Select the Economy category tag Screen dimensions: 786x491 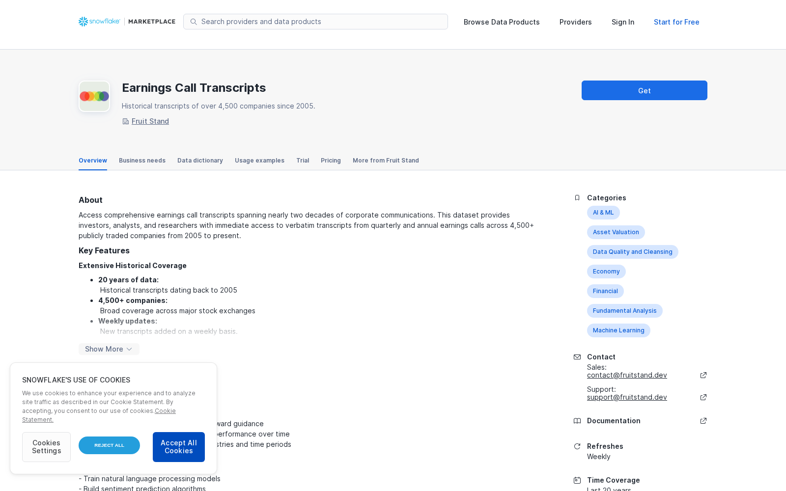tap(606, 272)
